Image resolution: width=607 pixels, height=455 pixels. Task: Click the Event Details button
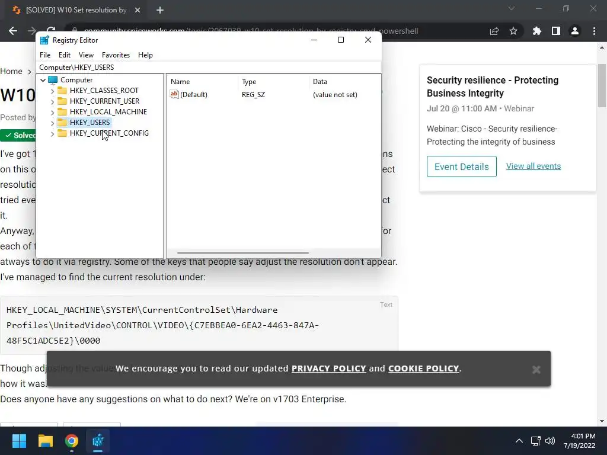click(461, 166)
